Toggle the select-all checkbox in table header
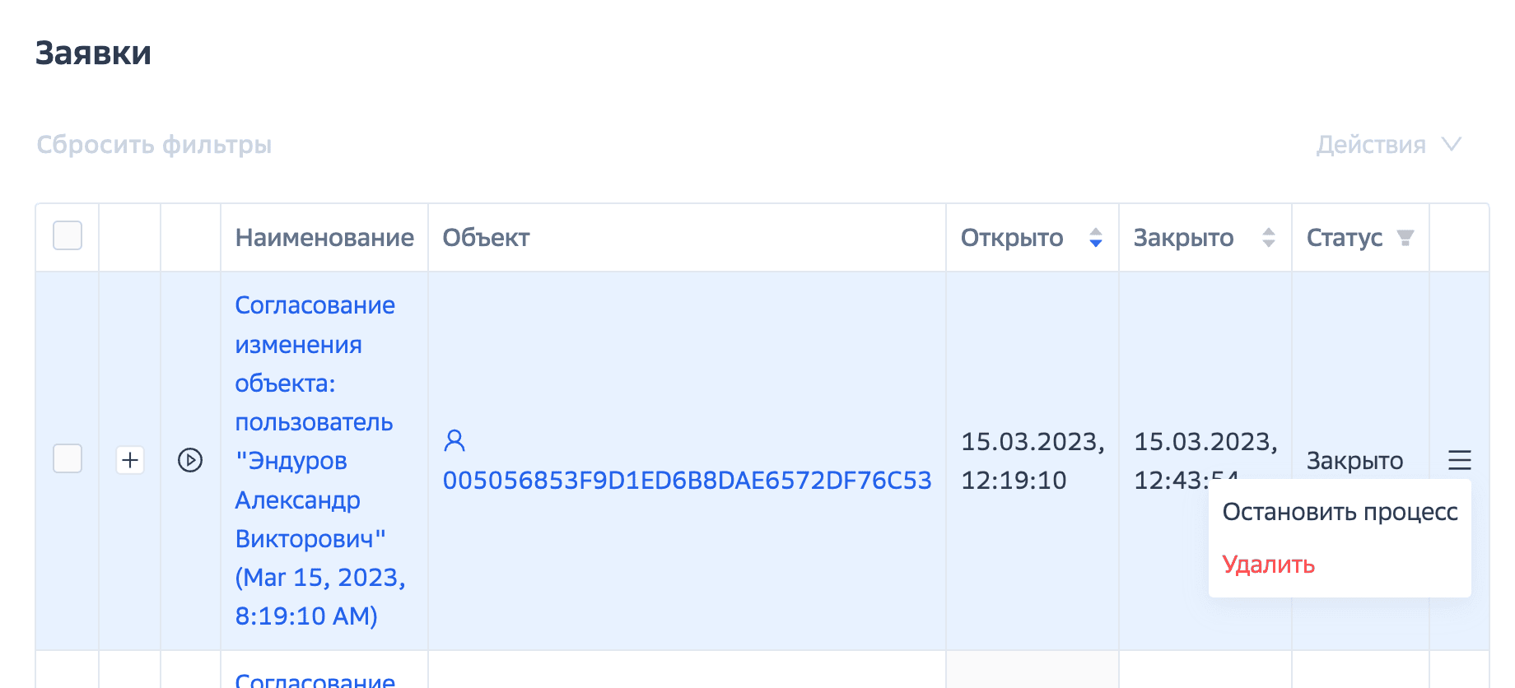Image resolution: width=1515 pixels, height=688 pixels. [x=68, y=235]
